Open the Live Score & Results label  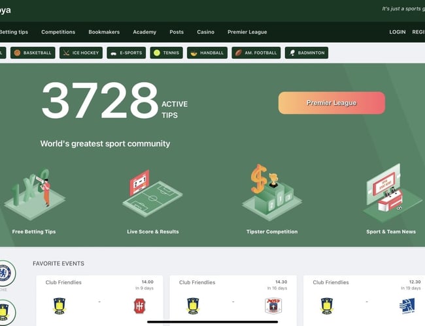pos(153,231)
